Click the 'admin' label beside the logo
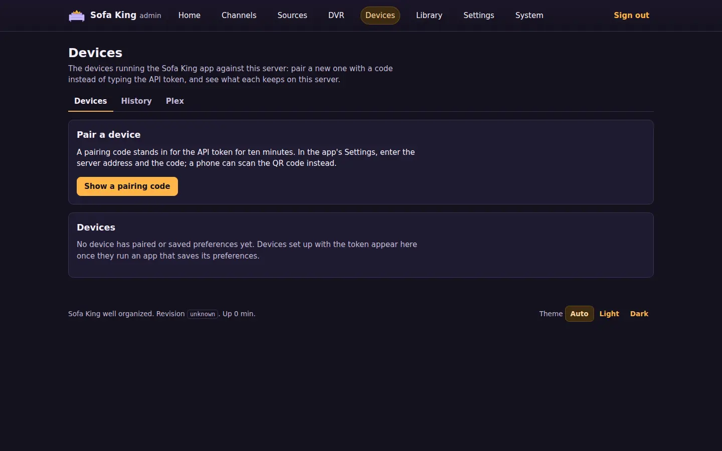Image resolution: width=722 pixels, height=451 pixels. (x=150, y=16)
